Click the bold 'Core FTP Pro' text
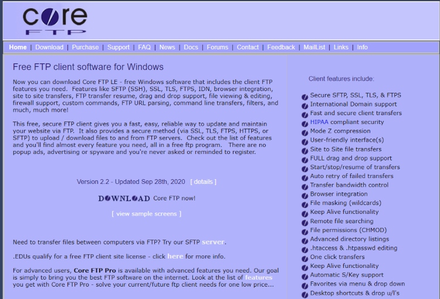 95,271
